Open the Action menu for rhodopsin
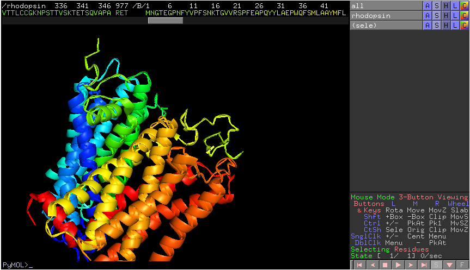 (428, 16)
